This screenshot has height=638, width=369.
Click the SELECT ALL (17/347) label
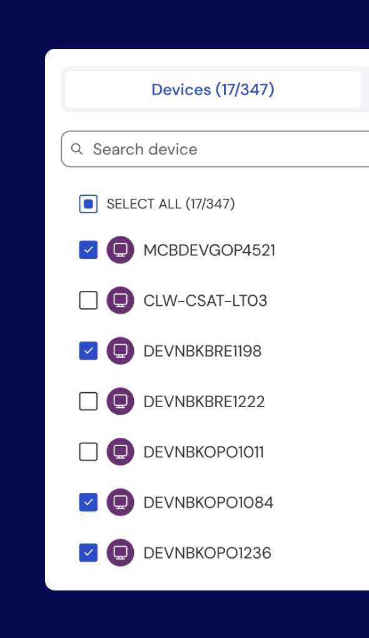pyautogui.click(x=171, y=204)
